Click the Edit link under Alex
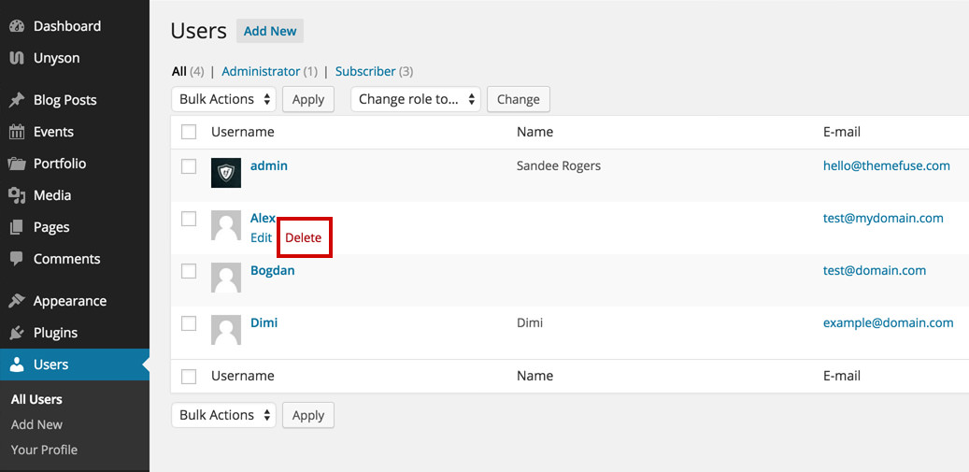Screen dimensions: 969x472 pyautogui.click(x=261, y=237)
